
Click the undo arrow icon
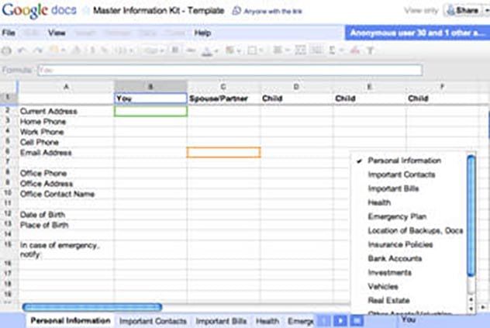click(22, 50)
